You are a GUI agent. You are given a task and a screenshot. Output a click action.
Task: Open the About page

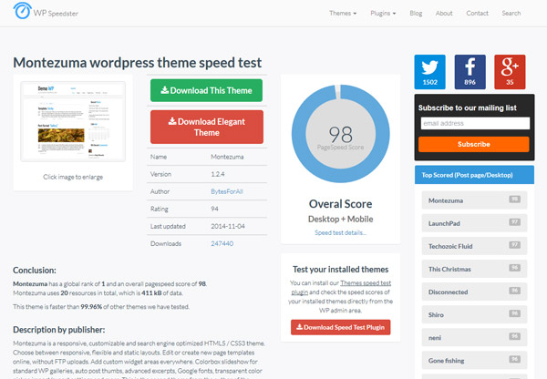point(444,14)
